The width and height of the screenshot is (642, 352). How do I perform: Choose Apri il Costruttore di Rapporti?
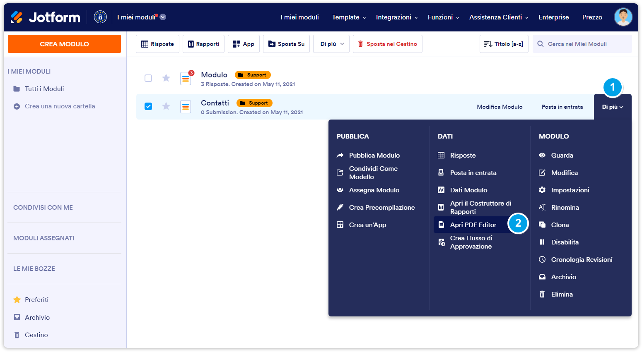coord(480,208)
